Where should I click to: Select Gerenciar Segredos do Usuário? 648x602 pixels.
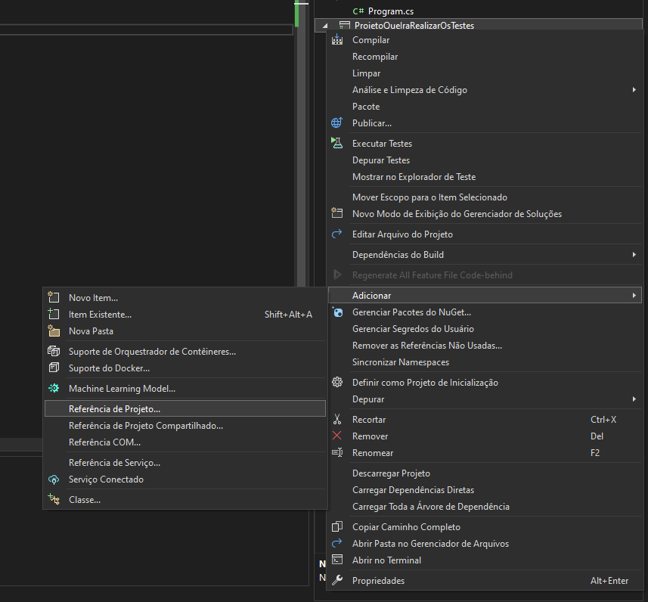pos(485,329)
